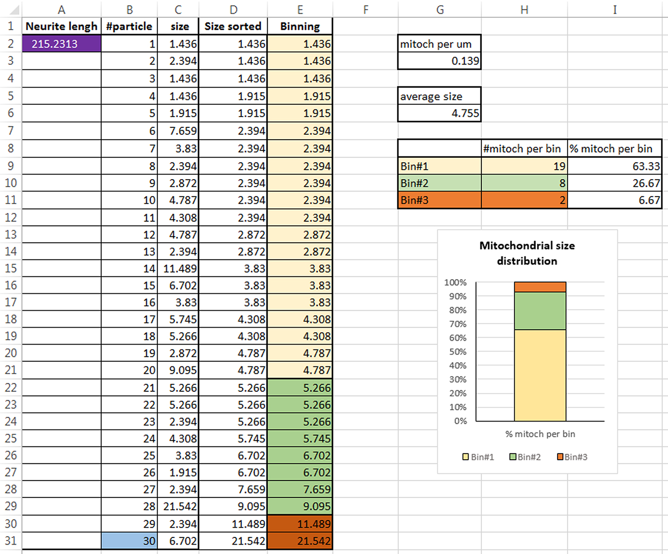Click the 'Binning' header cell

(x=300, y=26)
